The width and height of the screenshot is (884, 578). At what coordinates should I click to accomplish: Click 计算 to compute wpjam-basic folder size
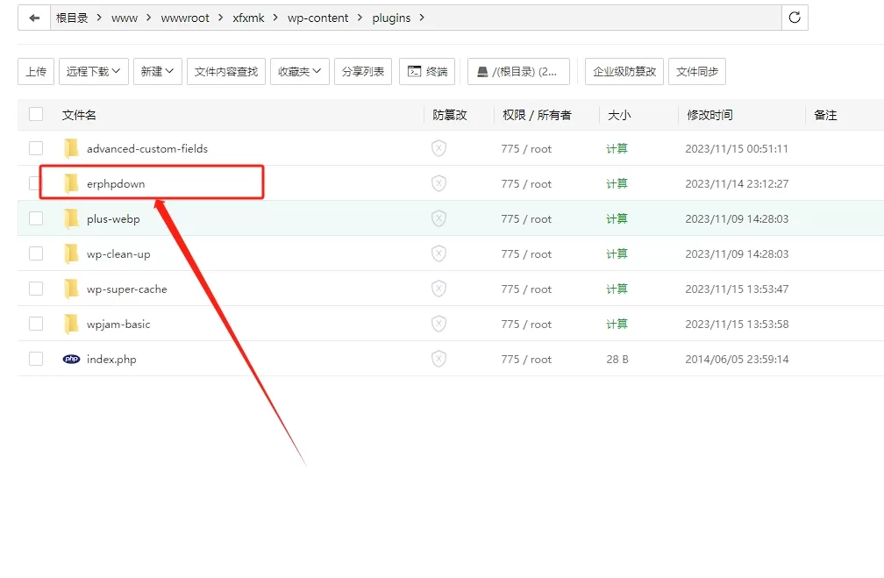(x=617, y=324)
